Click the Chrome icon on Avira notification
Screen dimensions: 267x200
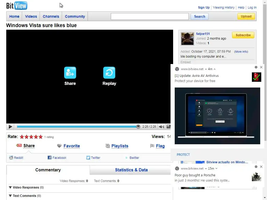click(177, 69)
